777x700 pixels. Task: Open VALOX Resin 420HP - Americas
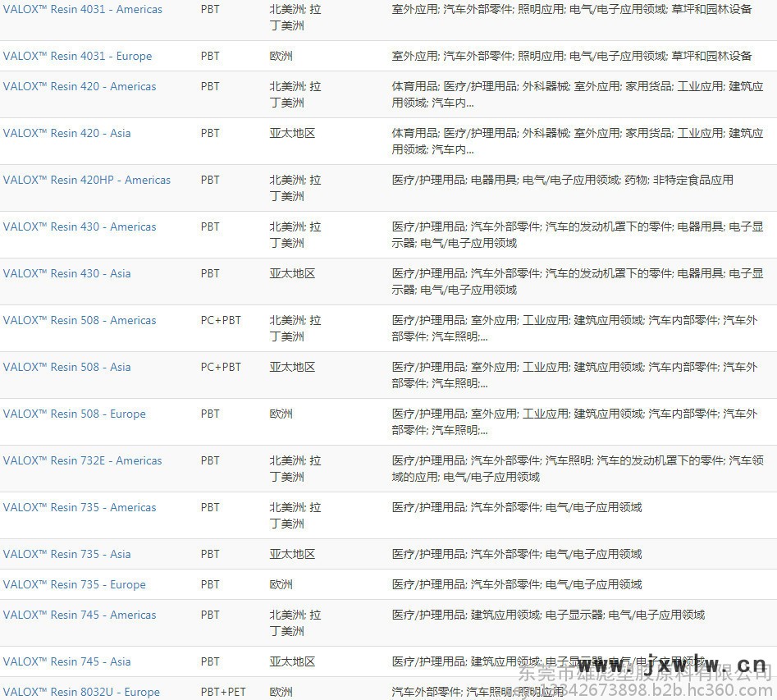(87, 181)
